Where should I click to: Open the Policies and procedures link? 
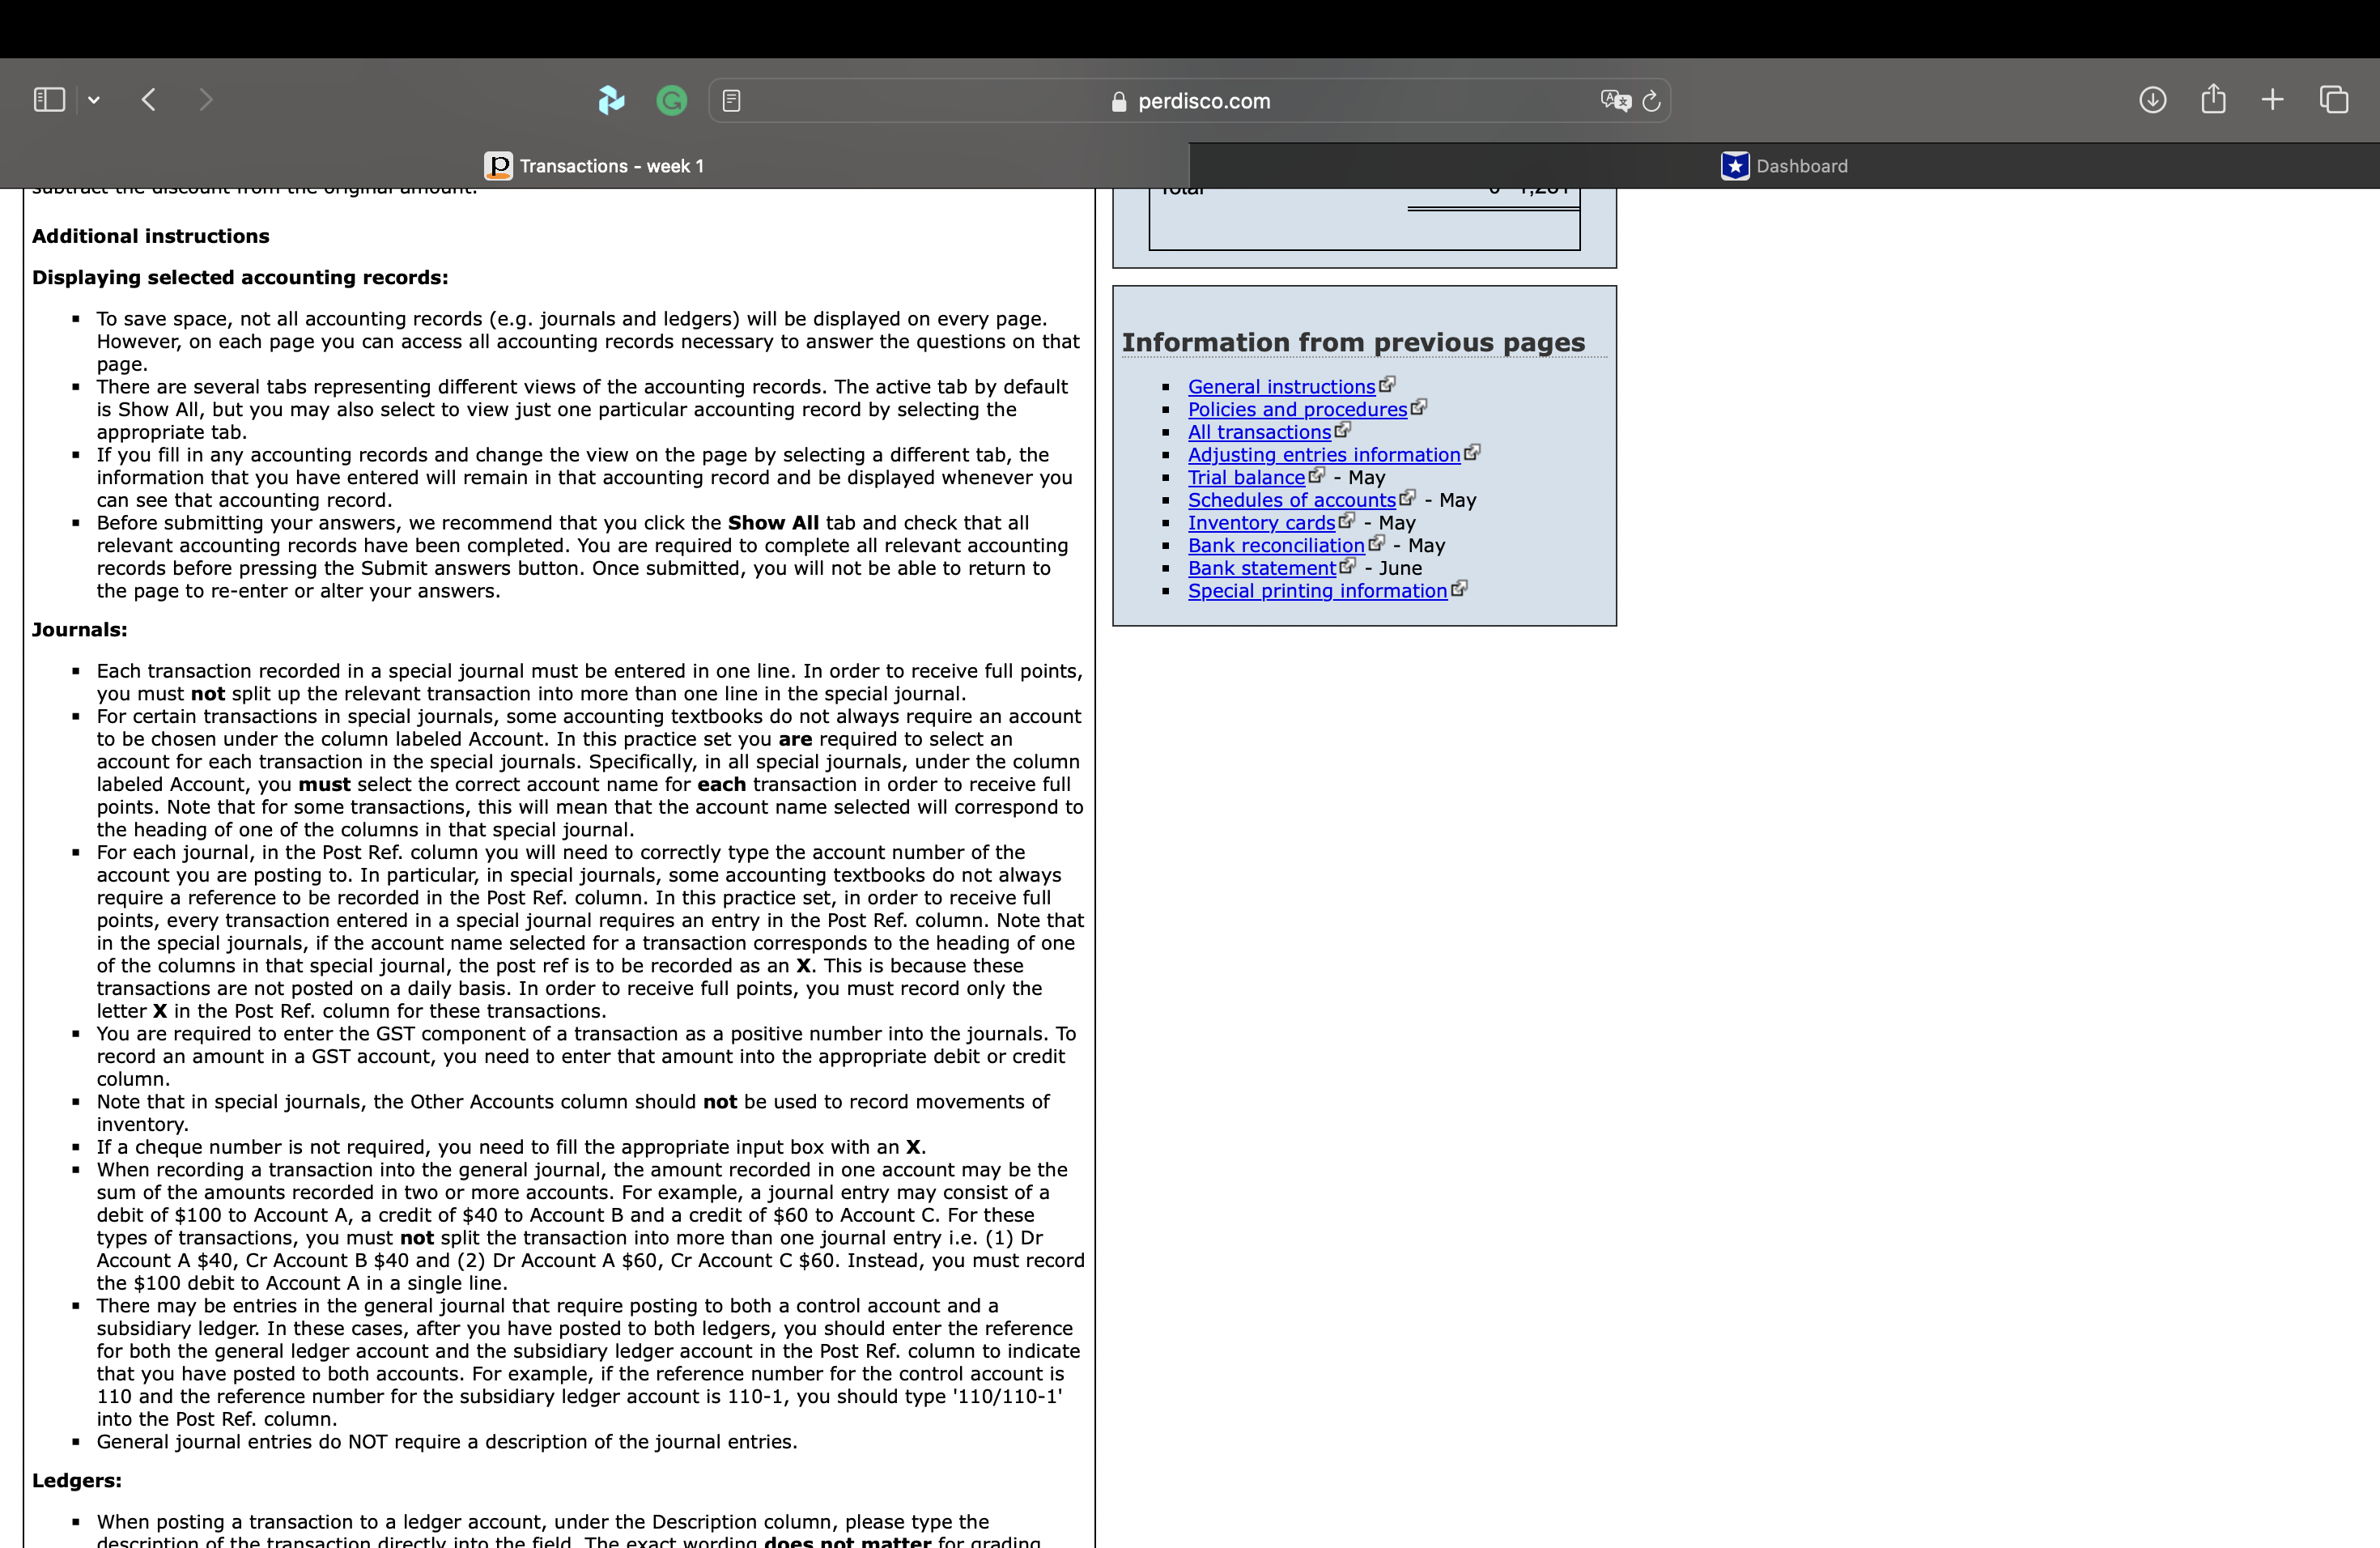tap(1296, 410)
